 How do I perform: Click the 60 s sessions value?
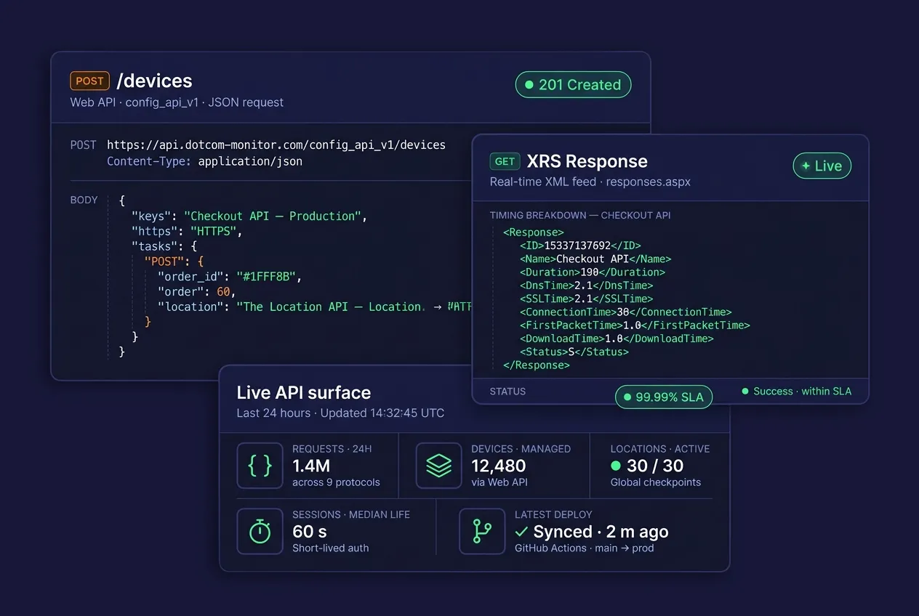(310, 532)
